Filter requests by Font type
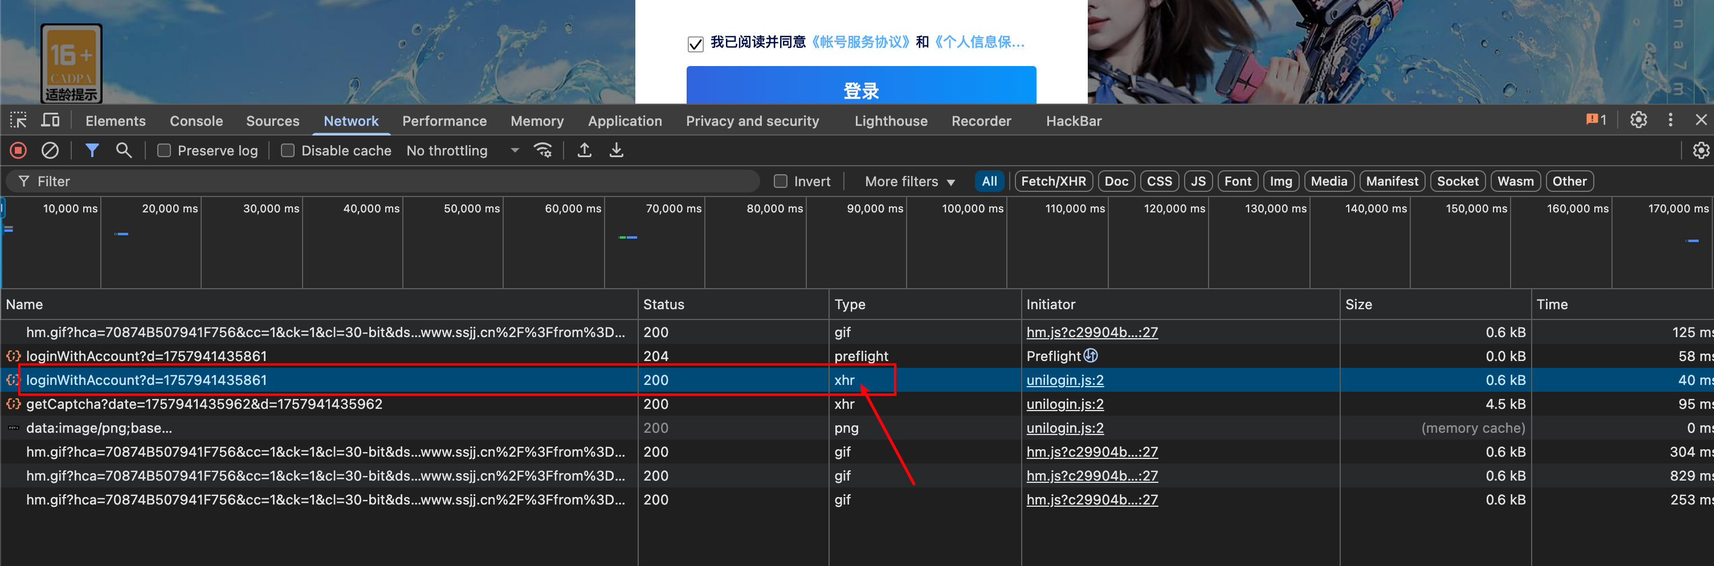Image resolution: width=1714 pixels, height=566 pixels. [1238, 182]
